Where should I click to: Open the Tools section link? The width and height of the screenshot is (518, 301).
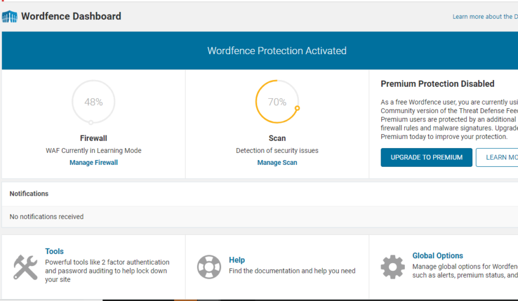point(54,251)
